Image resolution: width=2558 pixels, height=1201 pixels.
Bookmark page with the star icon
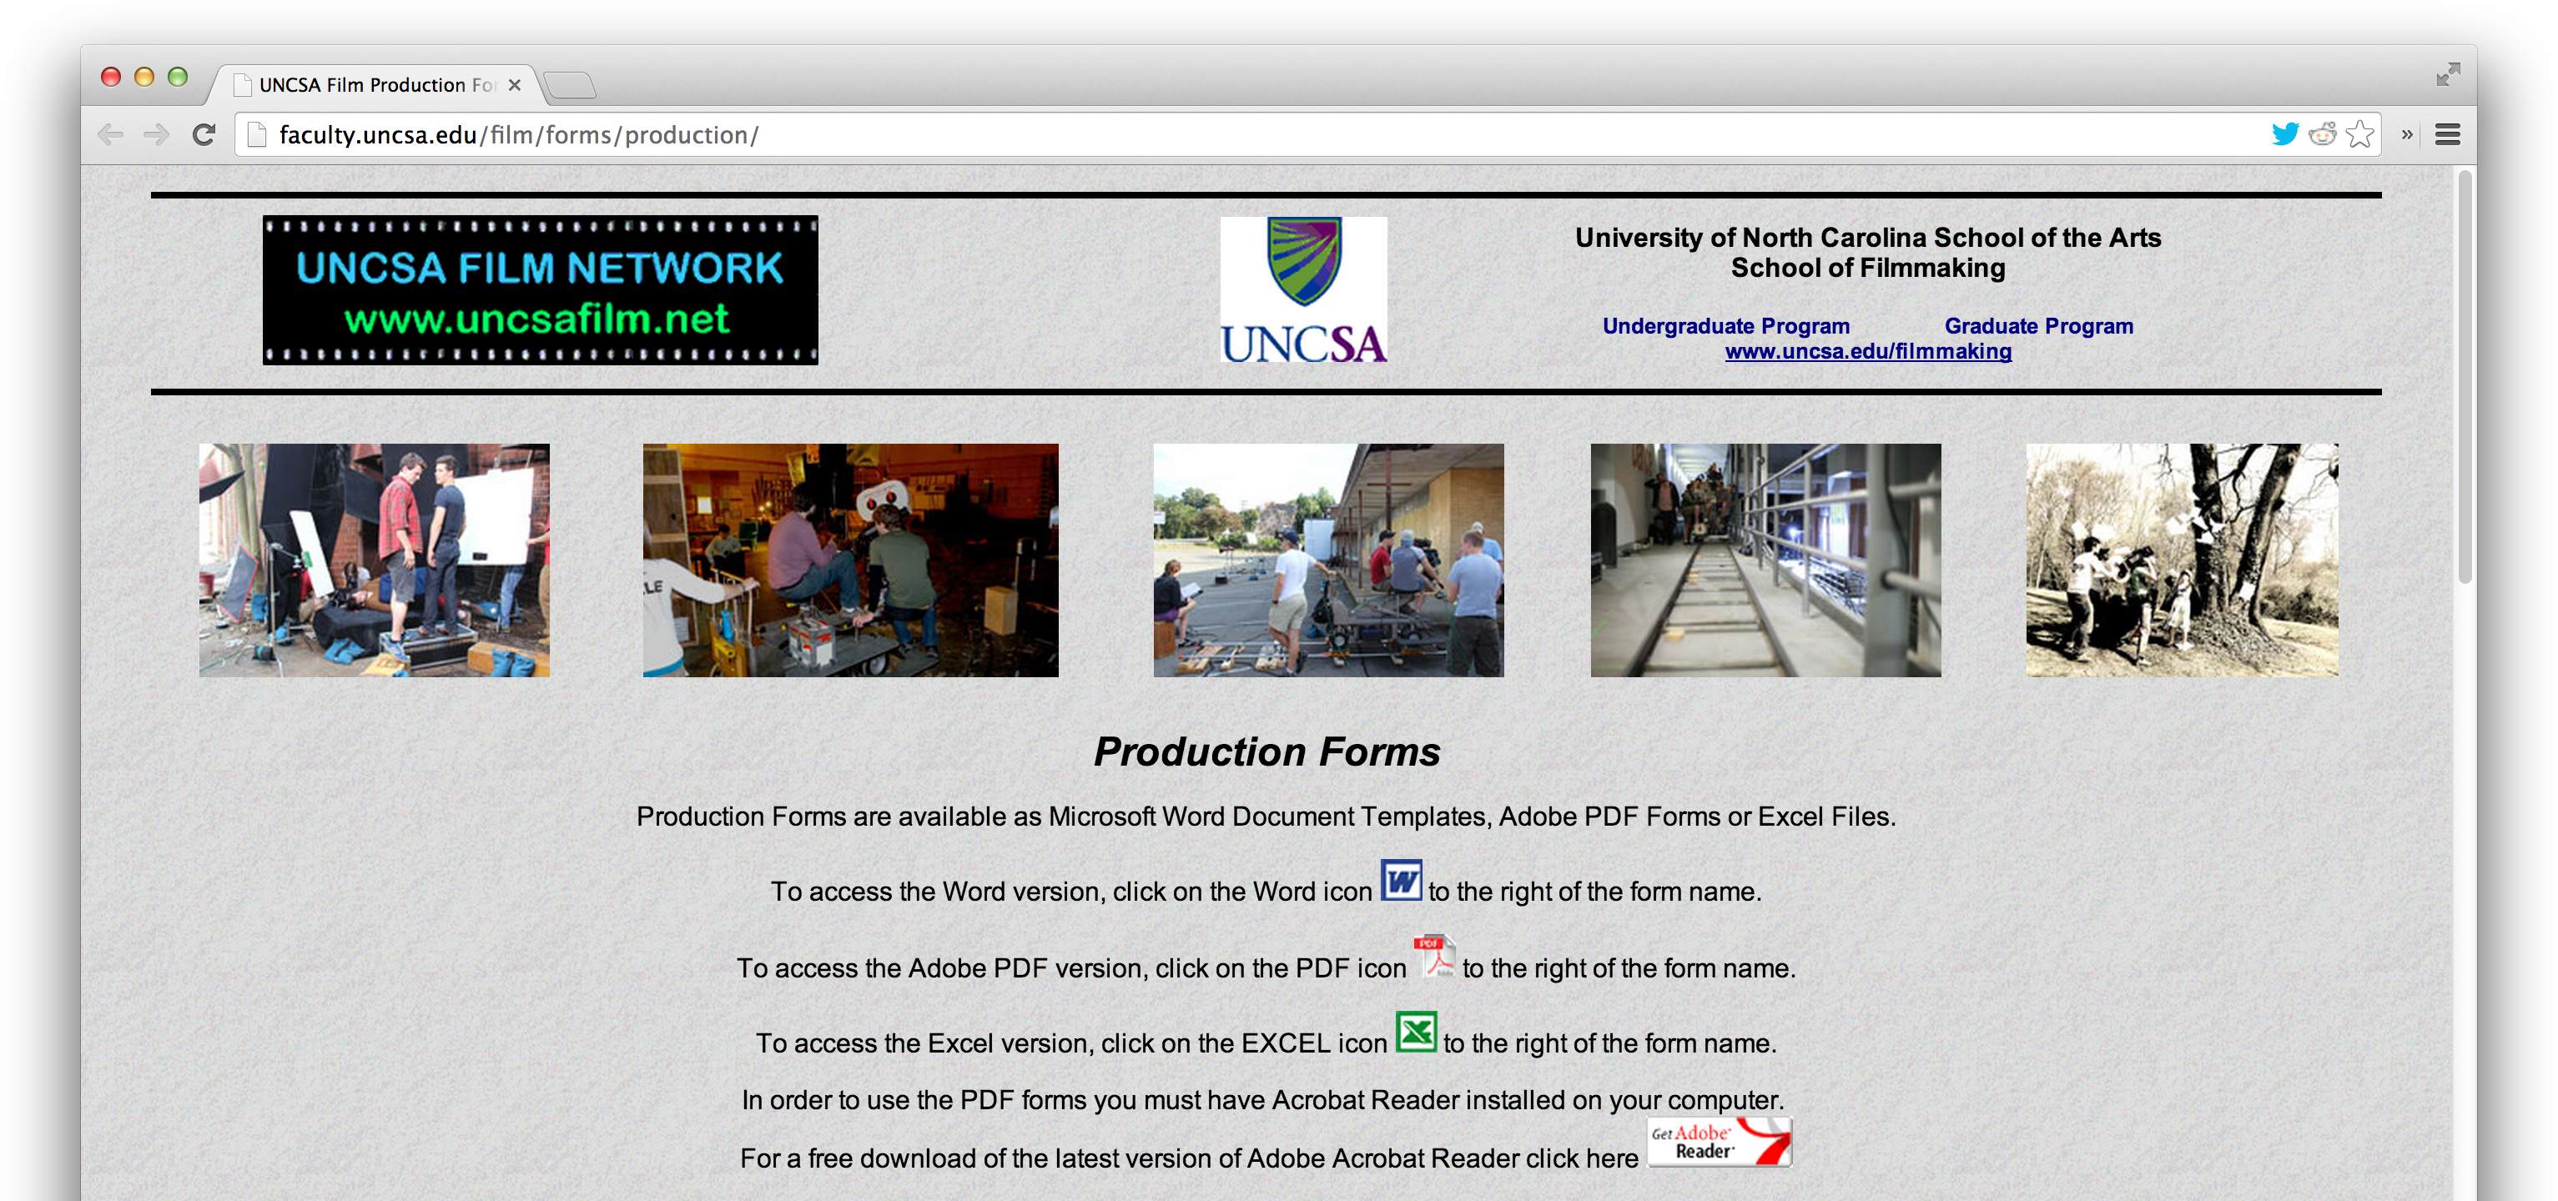pyautogui.click(x=2359, y=134)
